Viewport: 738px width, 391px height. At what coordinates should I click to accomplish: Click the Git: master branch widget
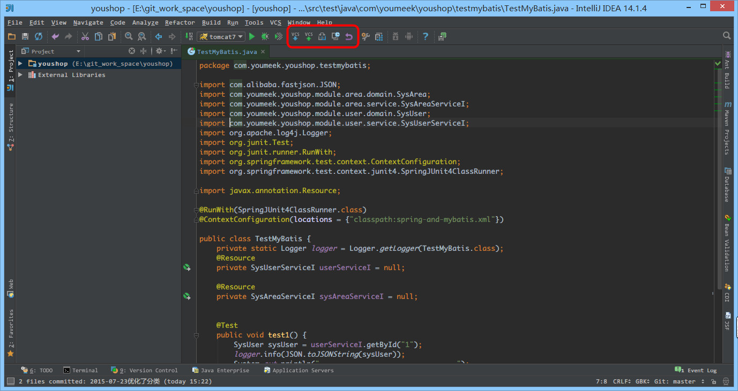click(x=680, y=381)
